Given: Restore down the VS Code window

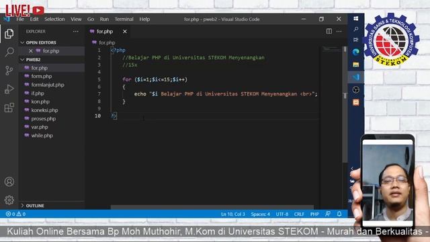Looking at the screenshot, I should click(321, 19).
